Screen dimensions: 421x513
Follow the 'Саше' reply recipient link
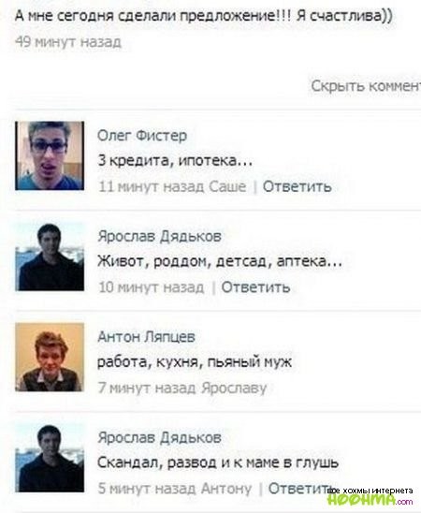pyautogui.click(x=227, y=186)
